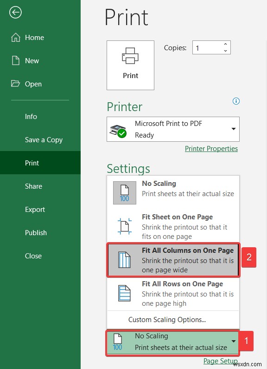Click the Fit All Rows on One Page icon

click(124, 293)
